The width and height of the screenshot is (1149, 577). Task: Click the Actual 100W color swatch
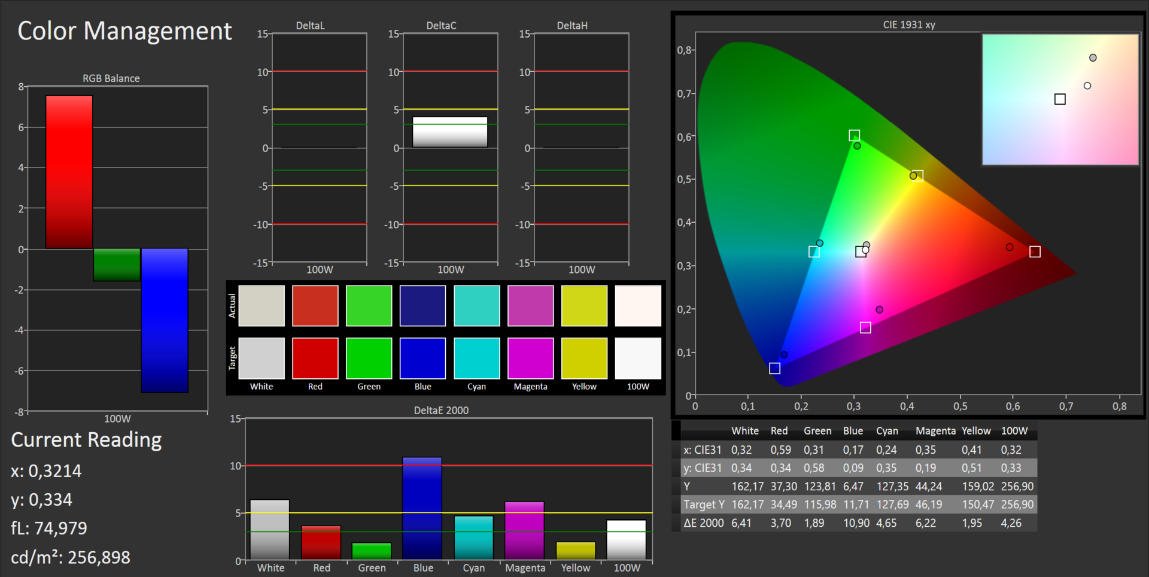(639, 306)
